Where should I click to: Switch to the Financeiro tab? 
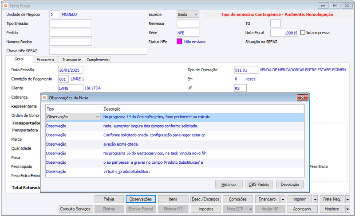(x=45, y=60)
